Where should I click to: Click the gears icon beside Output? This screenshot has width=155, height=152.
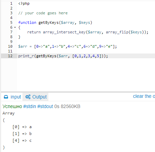click(28, 97)
